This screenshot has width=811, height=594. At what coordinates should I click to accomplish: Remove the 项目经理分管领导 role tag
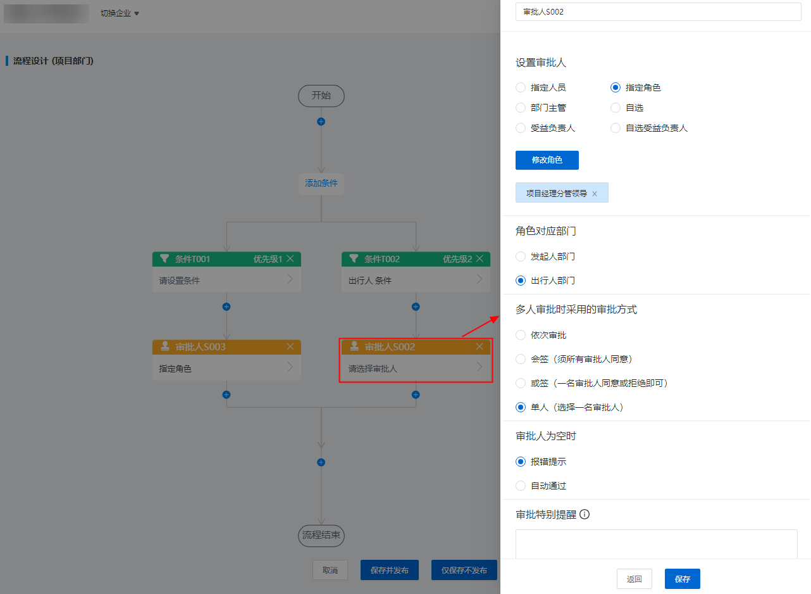pyautogui.click(x=595, y=194)
